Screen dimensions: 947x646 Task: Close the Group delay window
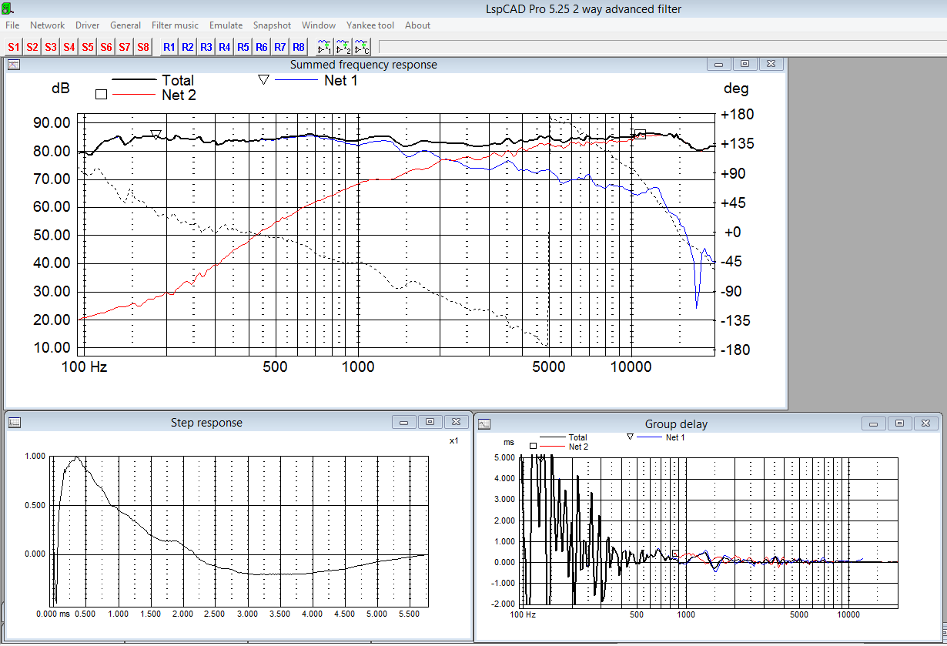coord(925,423)
